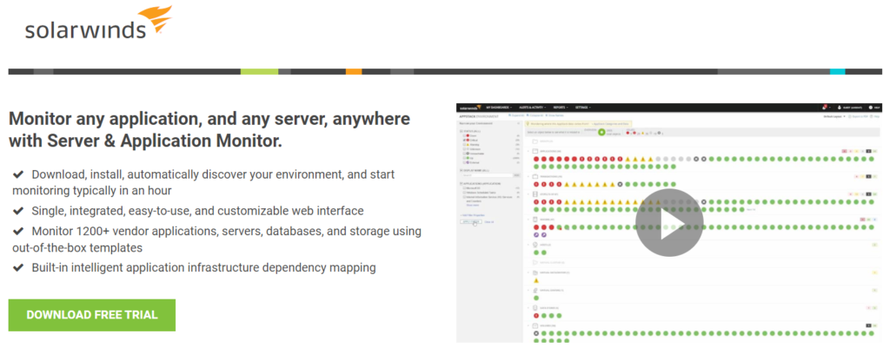The image size is (890, 354).
Task: Toggle the Up status checkbox in the filter
Action: click(x=464, y=158)
